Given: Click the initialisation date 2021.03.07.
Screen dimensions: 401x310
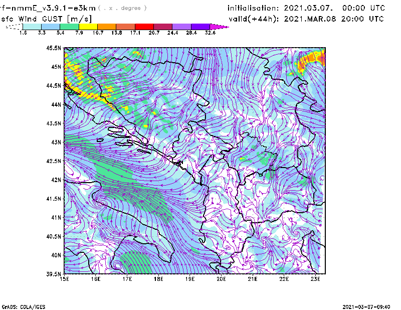Looking at the screenshot, I should click(x=308, y=8).
